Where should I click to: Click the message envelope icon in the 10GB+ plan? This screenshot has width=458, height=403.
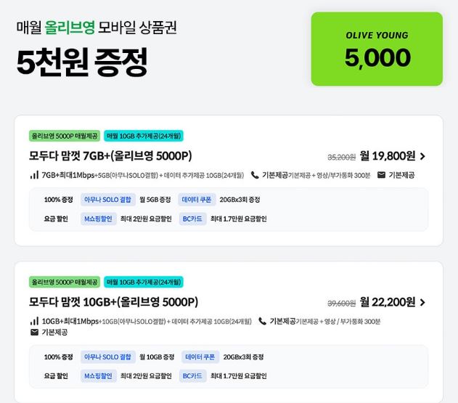(34, 333)
